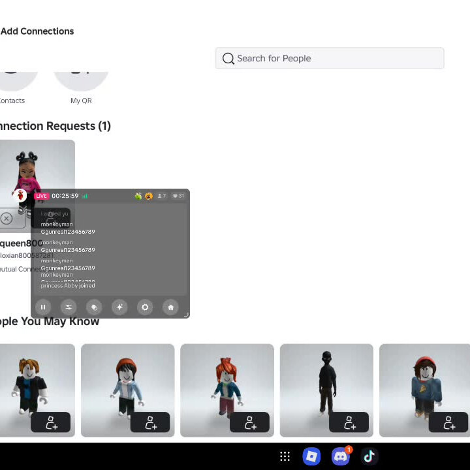
Task: Click the likes heart counter showing 31
Action: click(x=178, y=196)
